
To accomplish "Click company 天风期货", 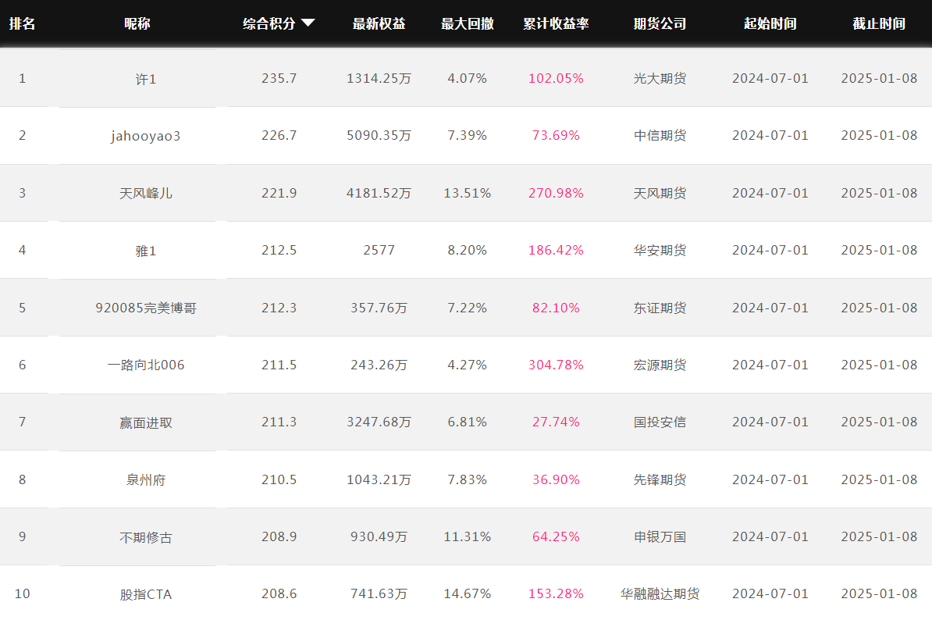I will pyautogui.click(x=660, y=193).
